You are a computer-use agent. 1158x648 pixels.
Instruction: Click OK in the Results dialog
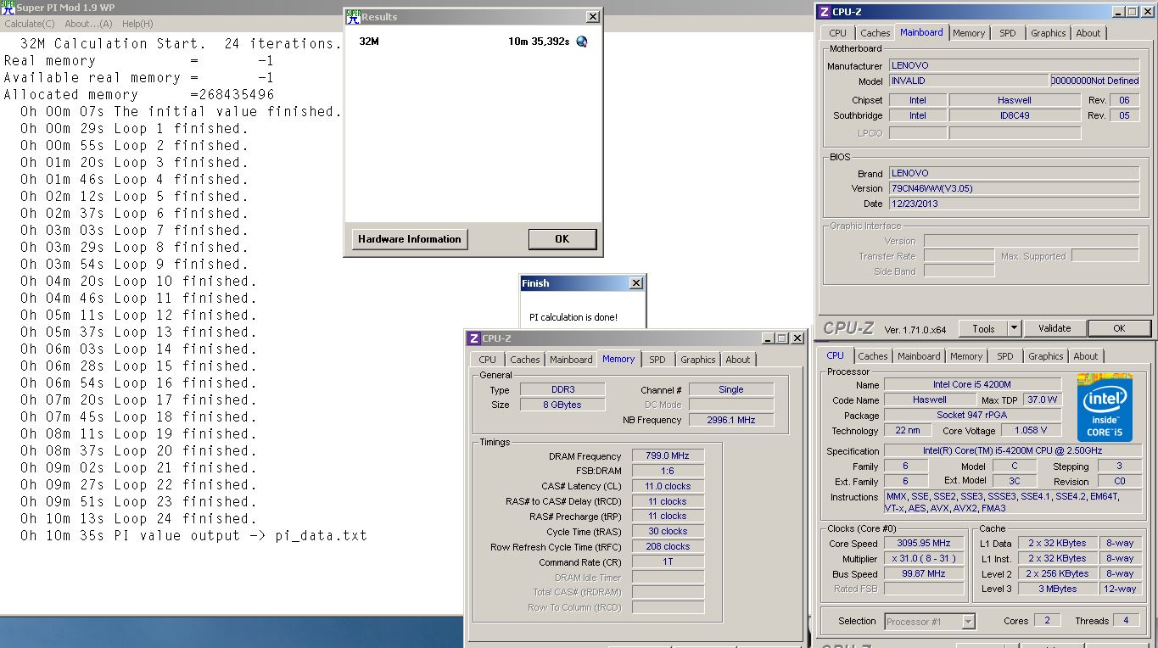click(x=562, y=239)
